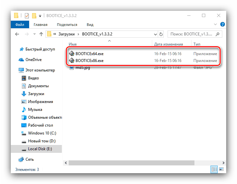This screenshot has width=237, height=184.
Task: Select Этот компьютер in the navigation pane
Action: (40, 70)
